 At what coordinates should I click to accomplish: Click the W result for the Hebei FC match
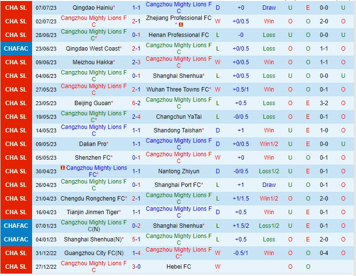point(217,267)
